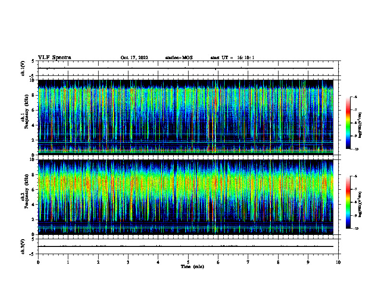
Task: Click the "10" tick on the time axis
Action: [x=338, y=262]
